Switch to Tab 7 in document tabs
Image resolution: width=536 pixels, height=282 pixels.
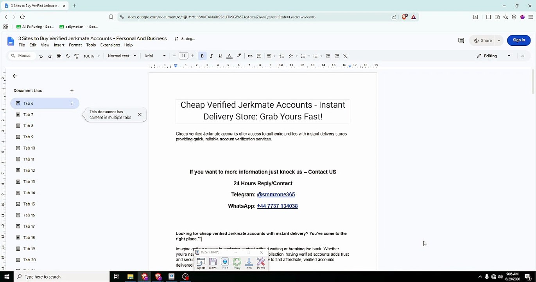point(45,115)
